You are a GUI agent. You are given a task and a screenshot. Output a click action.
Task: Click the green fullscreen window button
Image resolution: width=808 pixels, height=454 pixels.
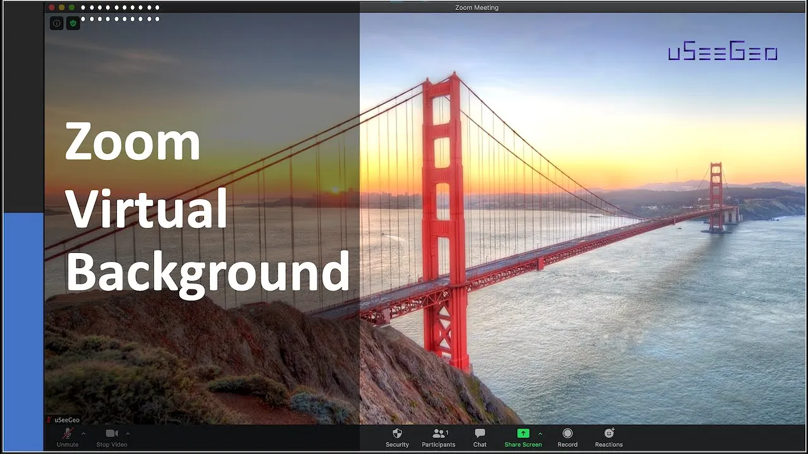[x=71, y=8]
